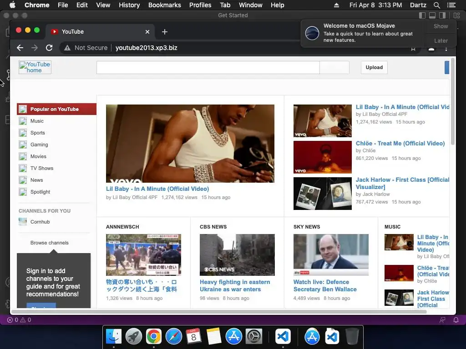The height and width of the screenshot is (349, 466).
Task: Click the Spotlight search magnifier in menu bar
Action: tap(436, 5)
